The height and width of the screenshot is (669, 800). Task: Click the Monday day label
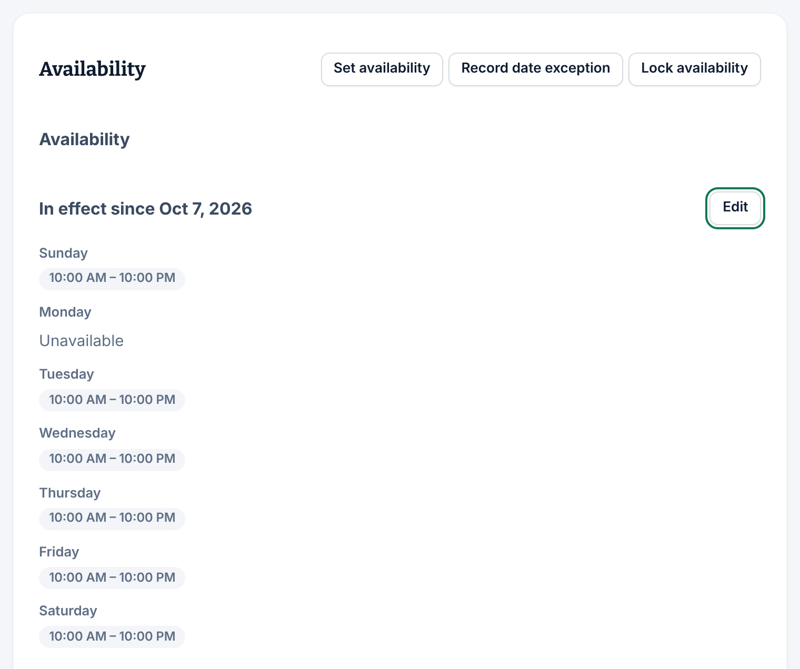[65, 312]
